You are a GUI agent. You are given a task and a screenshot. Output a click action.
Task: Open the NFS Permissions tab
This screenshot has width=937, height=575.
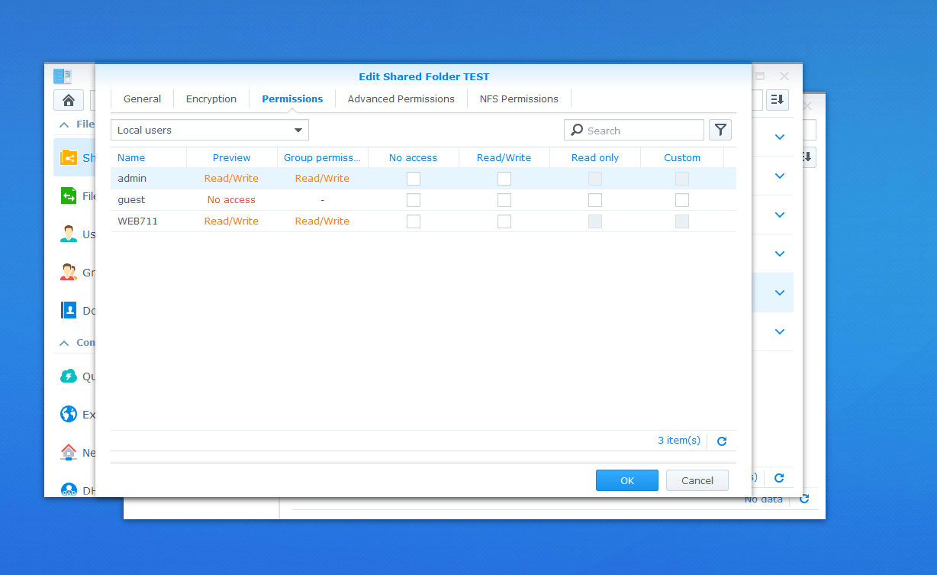click(519, 99)
